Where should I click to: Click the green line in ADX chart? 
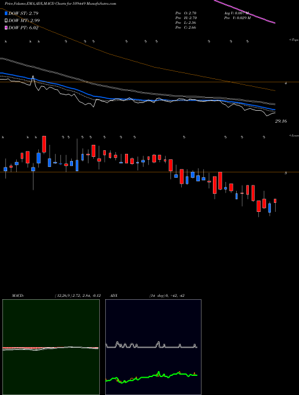coord(151,376)
